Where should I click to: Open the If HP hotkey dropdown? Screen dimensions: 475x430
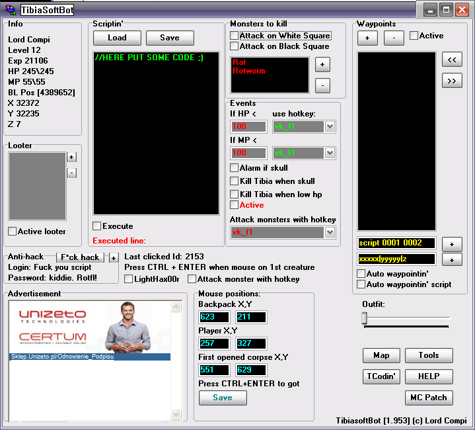[330, 126]
